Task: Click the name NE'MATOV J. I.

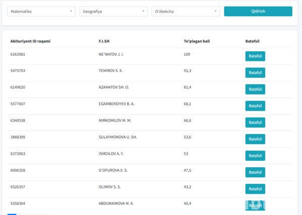Action: coord(111,54)
